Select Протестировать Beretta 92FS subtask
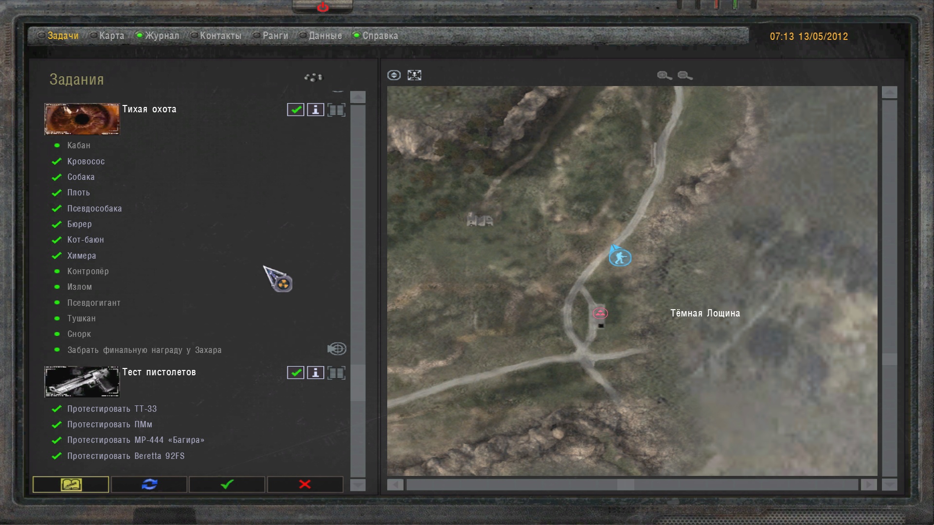This screenshot has width=934, height=525. tap(126, 456)
